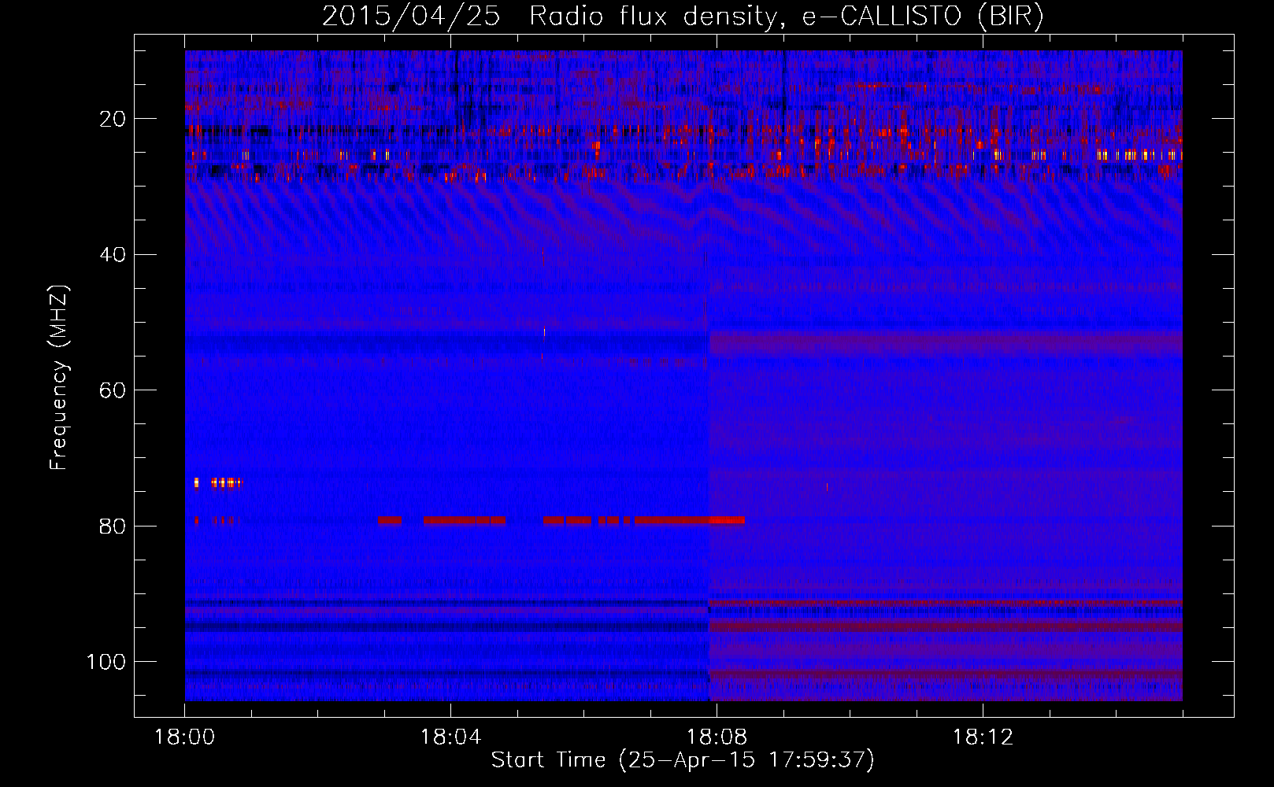1274x787 pixels.
Task: Click the 'Frequency (MHZ)' y-axis label
Action: coord(59,378)
